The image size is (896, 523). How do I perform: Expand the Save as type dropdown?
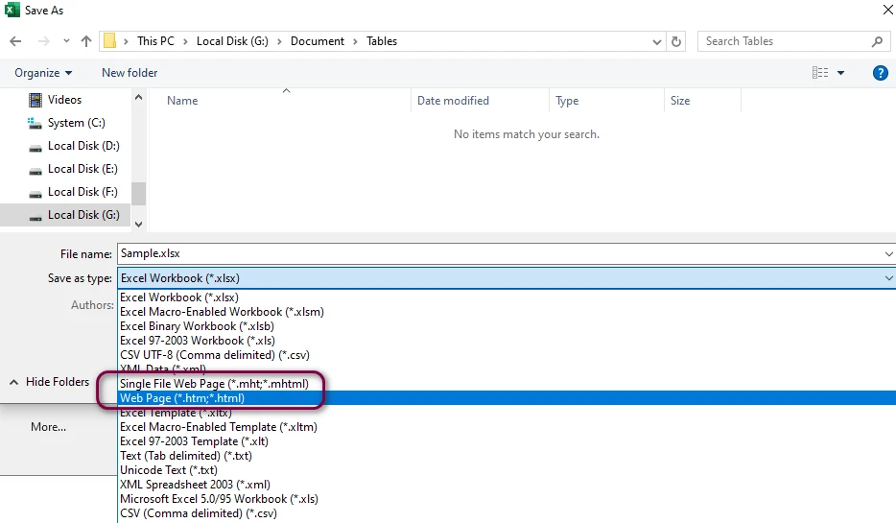(887, 278)
